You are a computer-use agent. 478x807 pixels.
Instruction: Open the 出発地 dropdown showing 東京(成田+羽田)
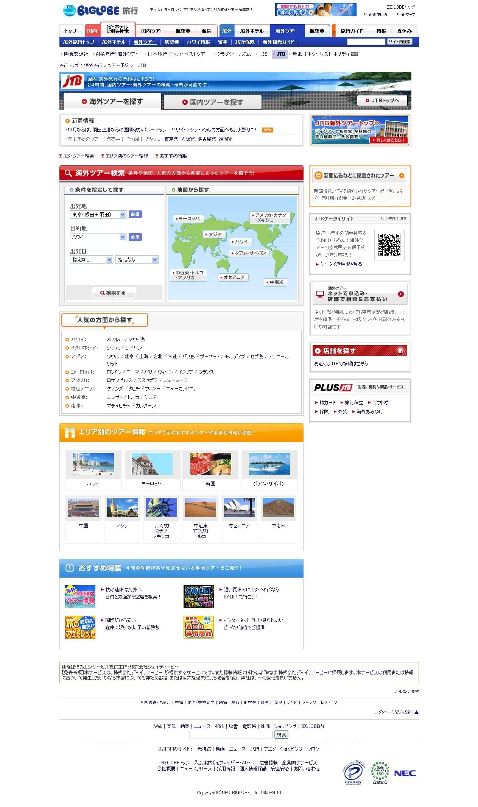click(98, 214)
